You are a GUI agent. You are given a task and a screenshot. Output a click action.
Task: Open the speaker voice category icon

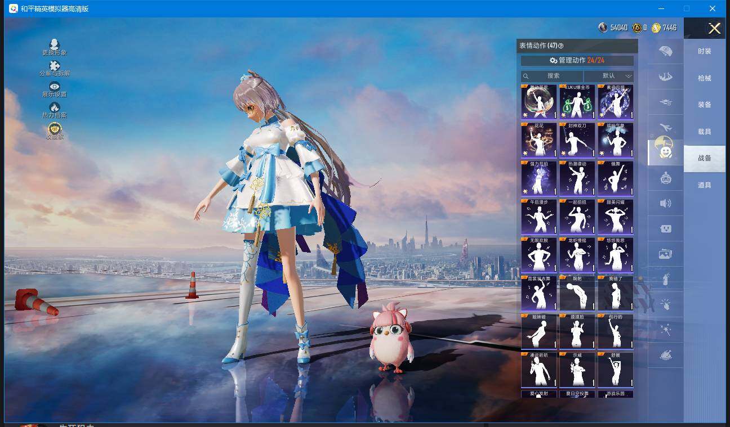coord(665,203)
